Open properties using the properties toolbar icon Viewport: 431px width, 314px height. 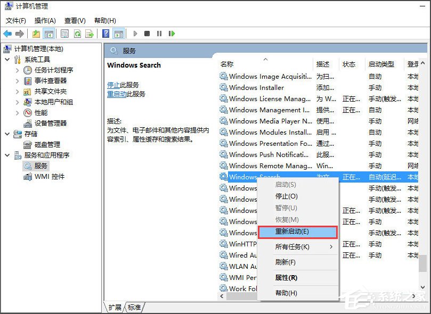point(64,34)
